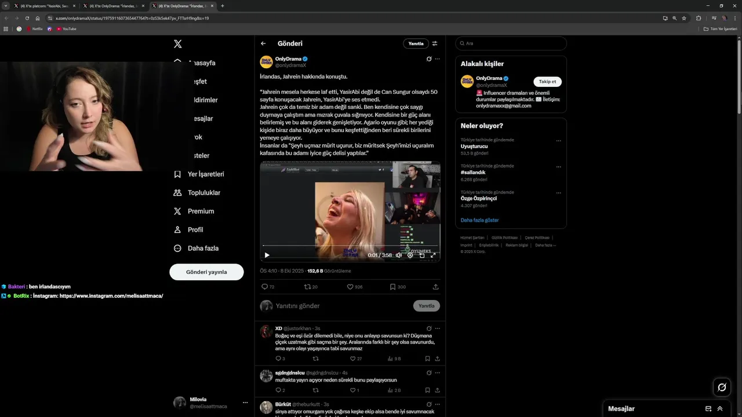Image resolution: width=742 pixels, height=417 pixels.
Task: Open the Tüm Yer İşaretleri folder
Action: pyautogui.click(x=720, y=29)
